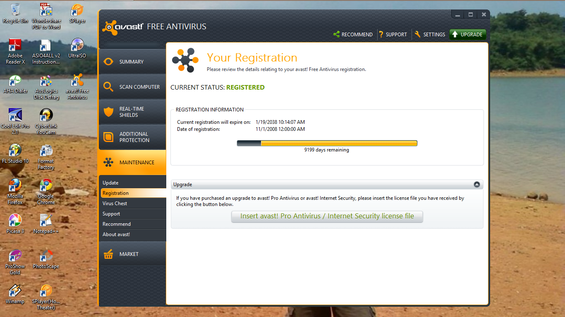Select the AHA Dialer shortcut

tap(15, 84)
